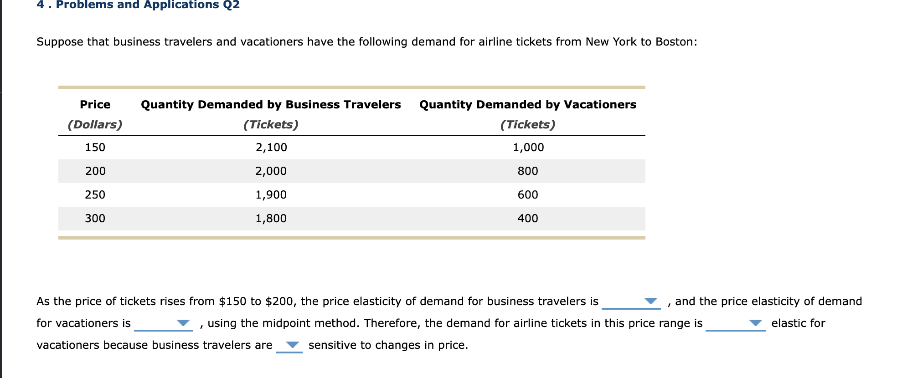Select the 800 vacationers tickets cell
The height and width of the screenshot is (378, 897).
click(528, 171)
